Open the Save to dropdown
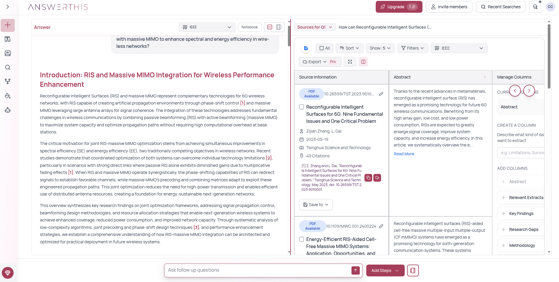Screen dimensions: 559x282 (x=316, y=205)
